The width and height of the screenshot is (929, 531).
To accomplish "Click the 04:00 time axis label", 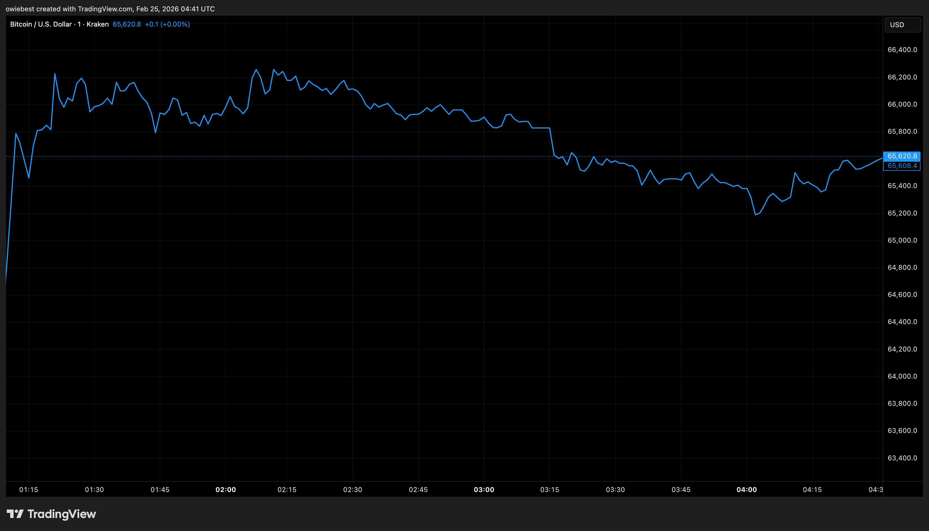I will tap(746, 490).
